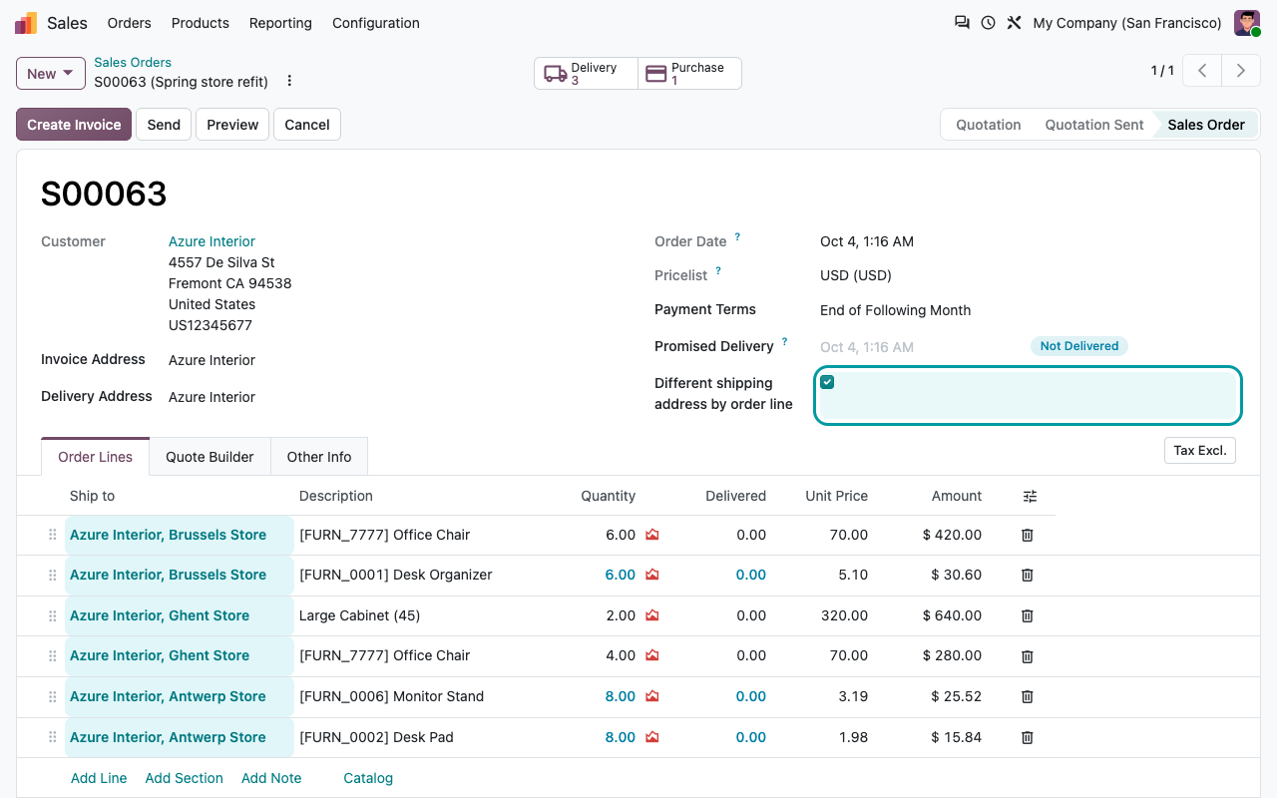
Task: View forecast chart for Desk Organizer line
Action: [652, 576]
